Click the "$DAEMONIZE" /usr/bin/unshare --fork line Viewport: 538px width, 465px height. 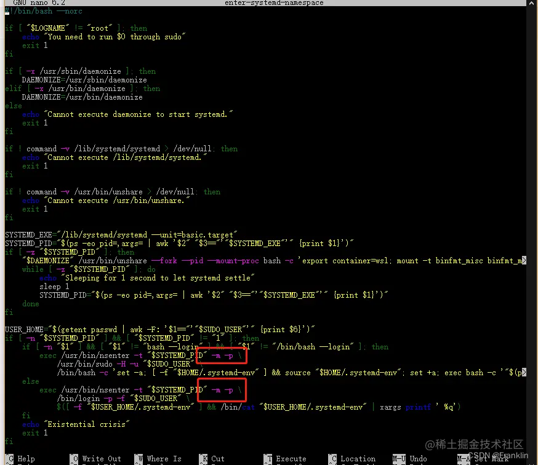274,261
